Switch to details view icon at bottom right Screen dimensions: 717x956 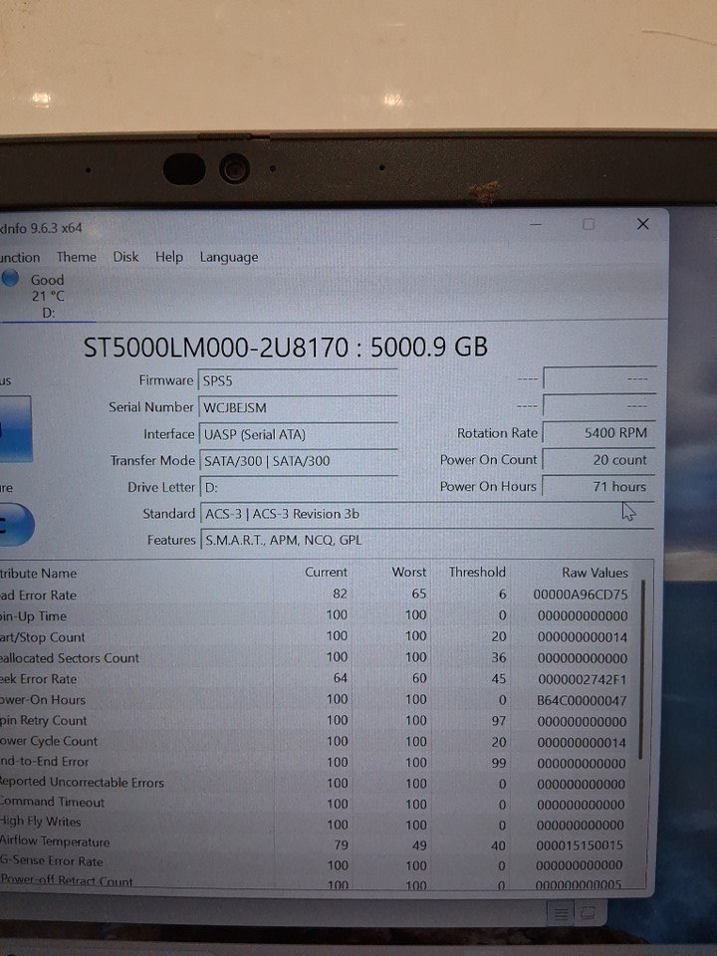pos(562,912)
